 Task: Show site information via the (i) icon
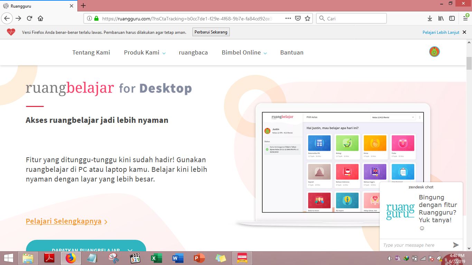(89, 19)
